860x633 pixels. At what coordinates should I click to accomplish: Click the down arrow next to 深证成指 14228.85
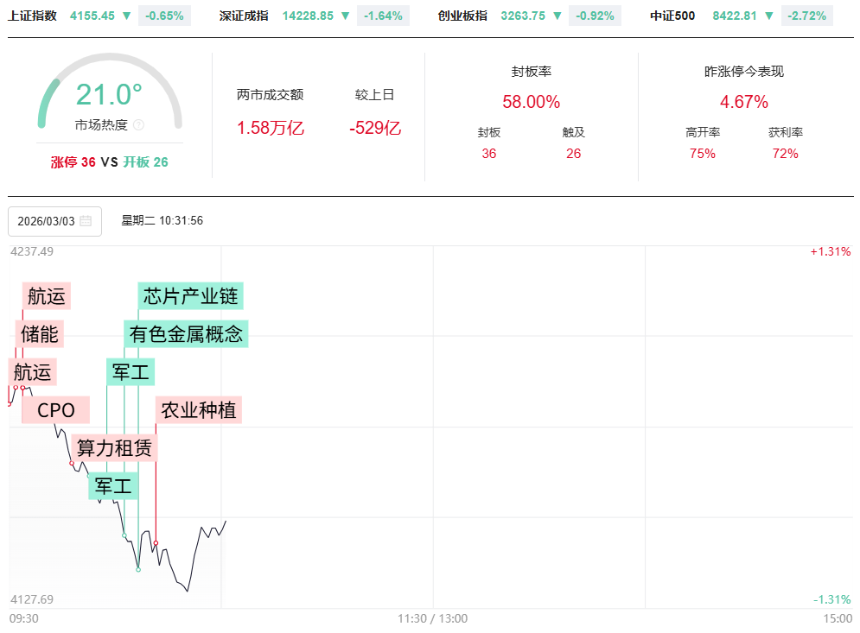coord(346,16)
